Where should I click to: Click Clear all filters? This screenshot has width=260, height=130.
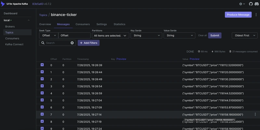click(x=202, y=35)
